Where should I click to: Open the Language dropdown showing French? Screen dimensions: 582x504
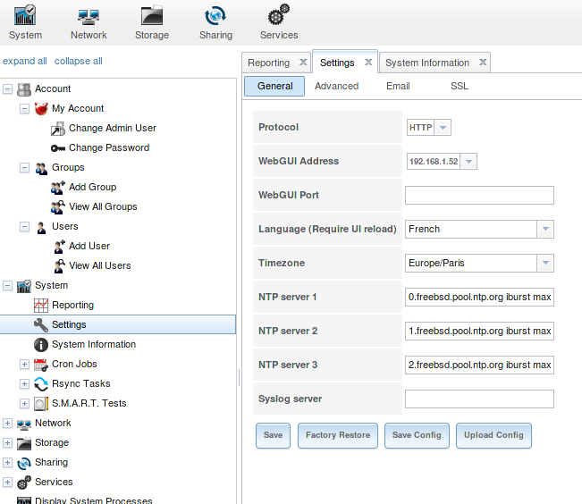tap(545, 229)
